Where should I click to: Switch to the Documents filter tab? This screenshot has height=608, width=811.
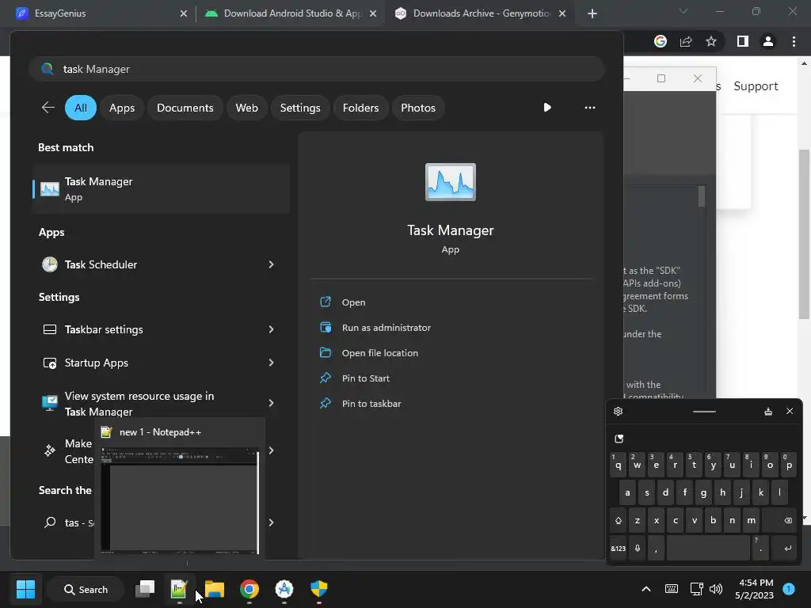point(185,108)
